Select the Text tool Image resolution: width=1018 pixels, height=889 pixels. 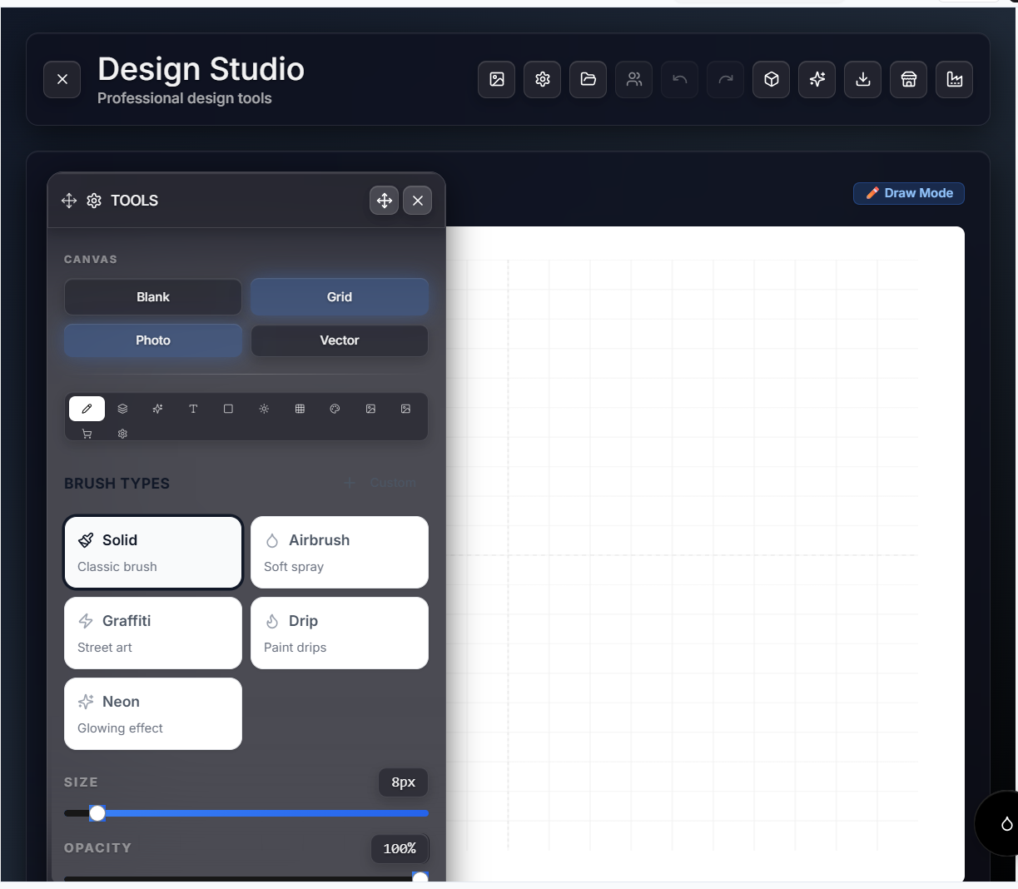click(193, 409)
